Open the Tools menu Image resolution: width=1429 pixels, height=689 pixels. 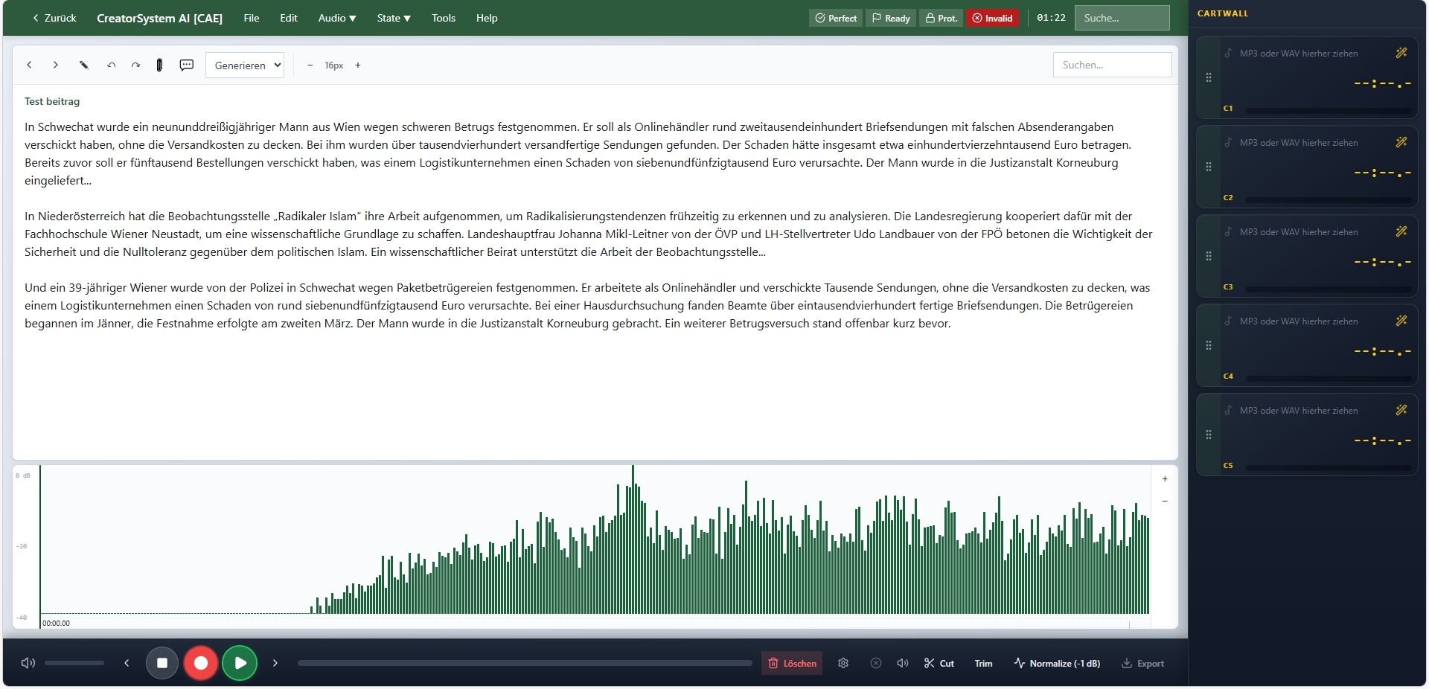tap(443, 18)
